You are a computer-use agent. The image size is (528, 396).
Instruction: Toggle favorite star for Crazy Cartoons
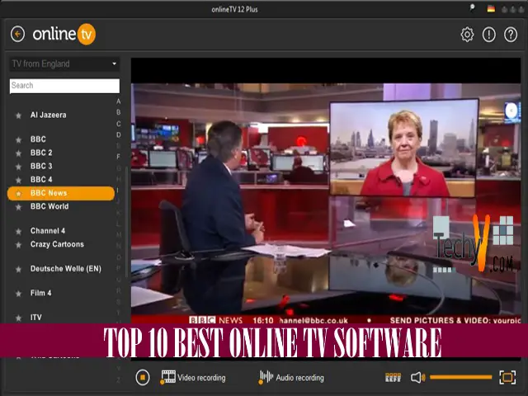18,245
